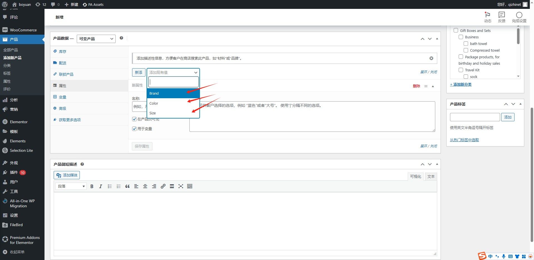The height and width of the screenshot is (260, 534).
Task: Click the product tags input field
Action: tap(475, 117)
